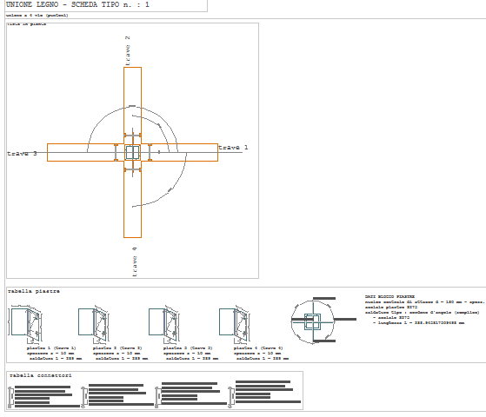This screenshot has height=417, width=486.
Task: Select the fourth connector bolt icon
Action: click(230, 397)
